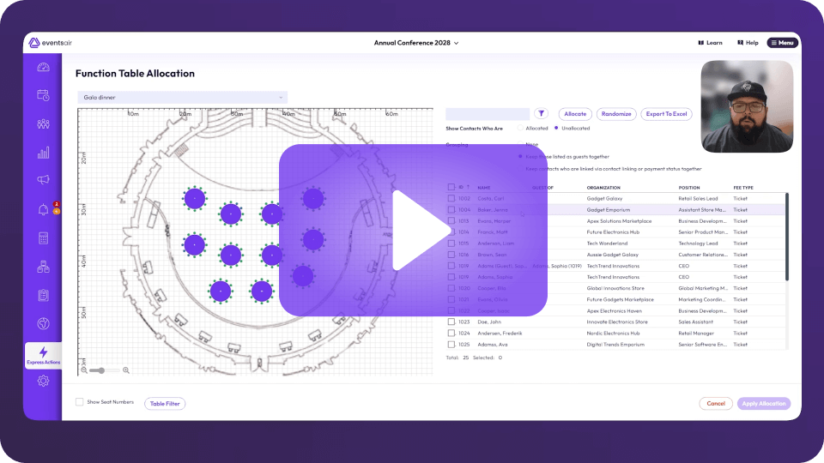Tick the checkbox for 1024 Andersen, Frederik
The image size is (824, 463).
[x=451, y=334]
